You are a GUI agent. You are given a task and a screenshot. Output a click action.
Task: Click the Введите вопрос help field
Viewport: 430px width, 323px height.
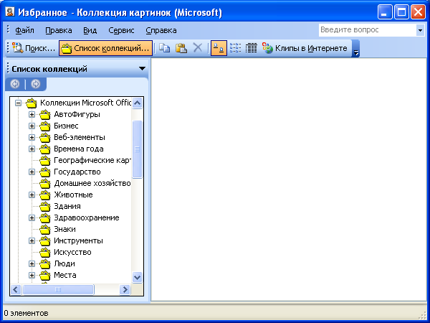(x=368, y=30)
